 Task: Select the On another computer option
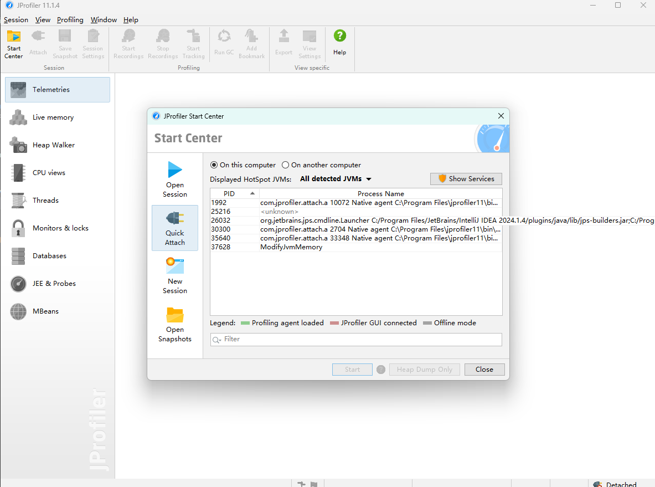pos(285,165)
